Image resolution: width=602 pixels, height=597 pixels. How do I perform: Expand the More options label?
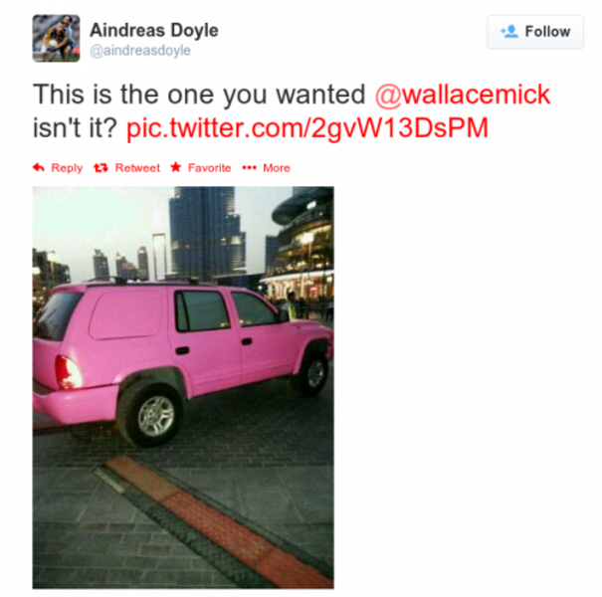pyautogui.click(x=277, y=168)
